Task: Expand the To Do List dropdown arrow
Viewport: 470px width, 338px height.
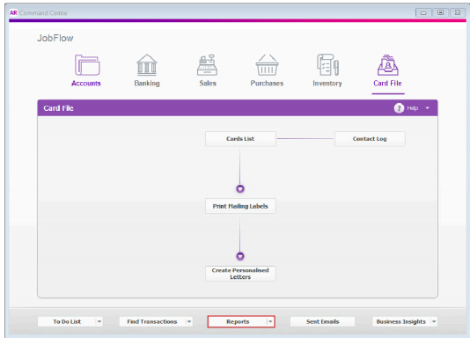Action: [x=99, y=321]
